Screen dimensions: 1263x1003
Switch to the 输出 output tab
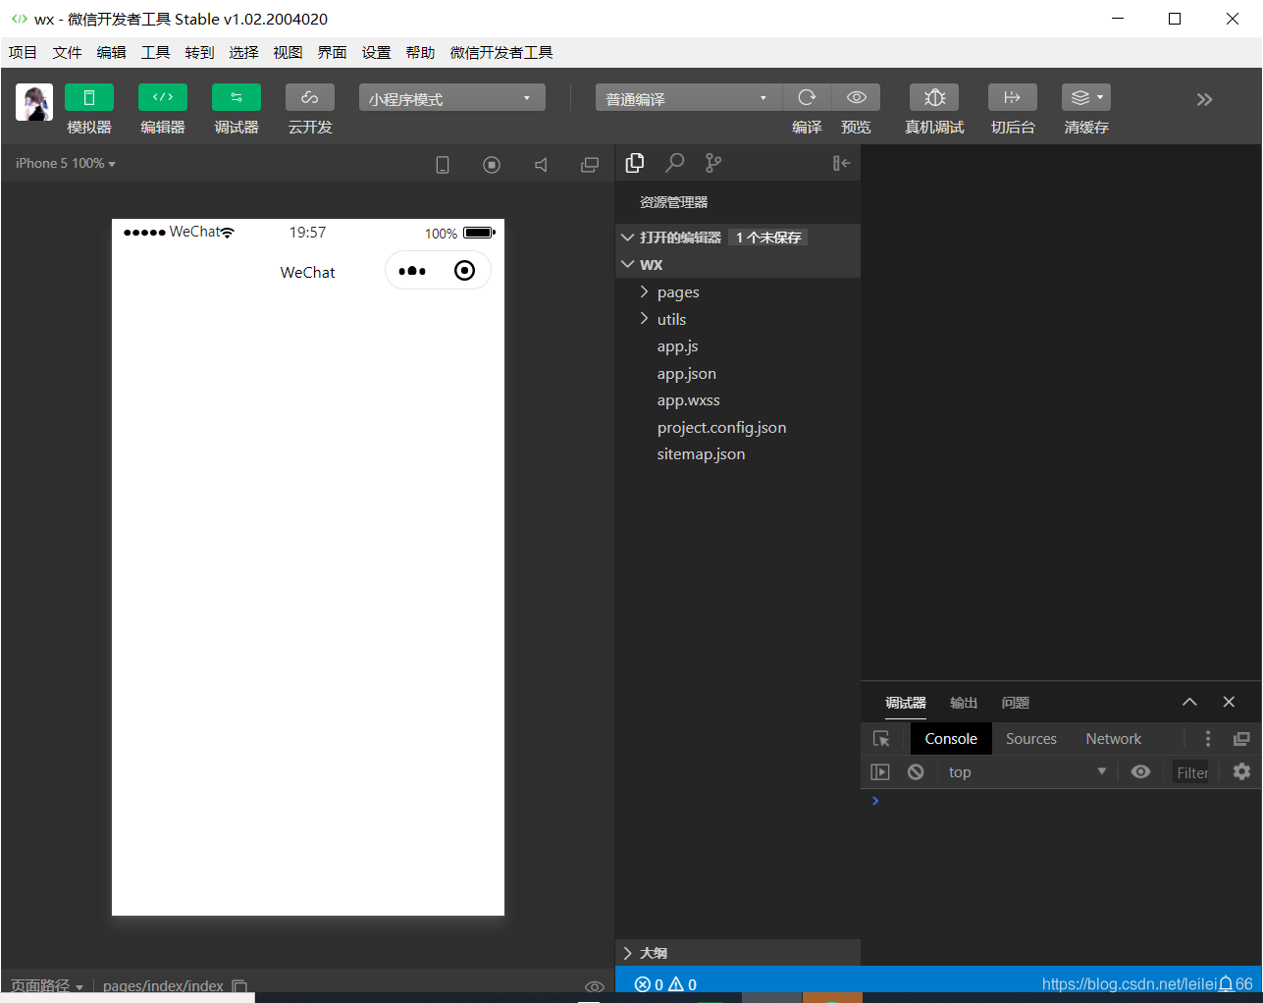pos(964,703)
